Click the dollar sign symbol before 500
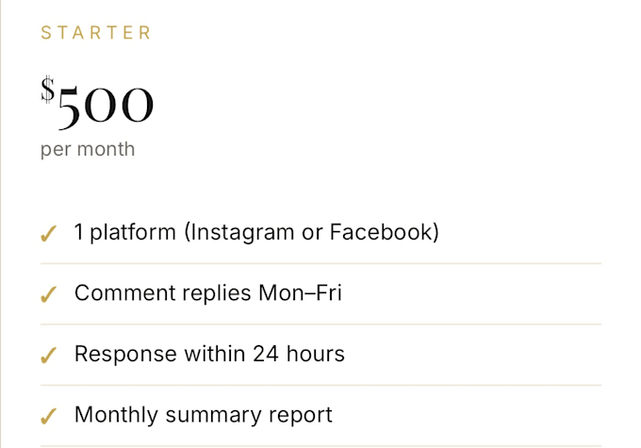641x448 pixels. [48, 90]
